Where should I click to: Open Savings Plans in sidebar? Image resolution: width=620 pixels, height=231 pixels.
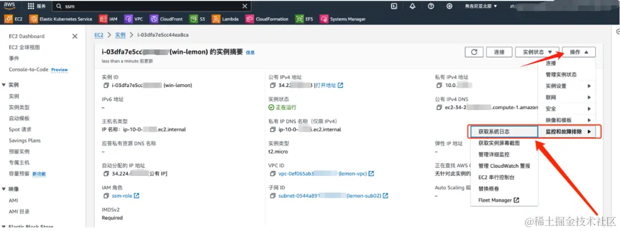tap(25, 140)
